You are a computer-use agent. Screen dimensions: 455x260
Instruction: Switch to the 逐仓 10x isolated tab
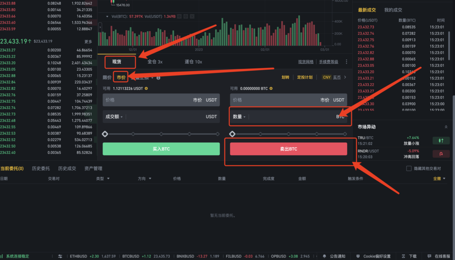[x=193, y=62]
